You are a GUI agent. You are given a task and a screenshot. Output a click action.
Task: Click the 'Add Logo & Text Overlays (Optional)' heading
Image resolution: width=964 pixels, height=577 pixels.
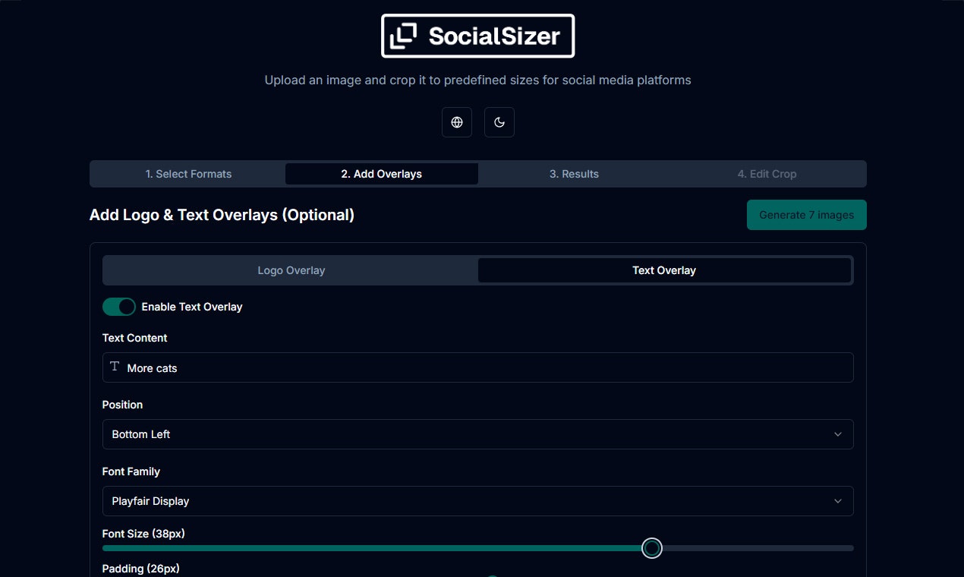pos(222,215)
